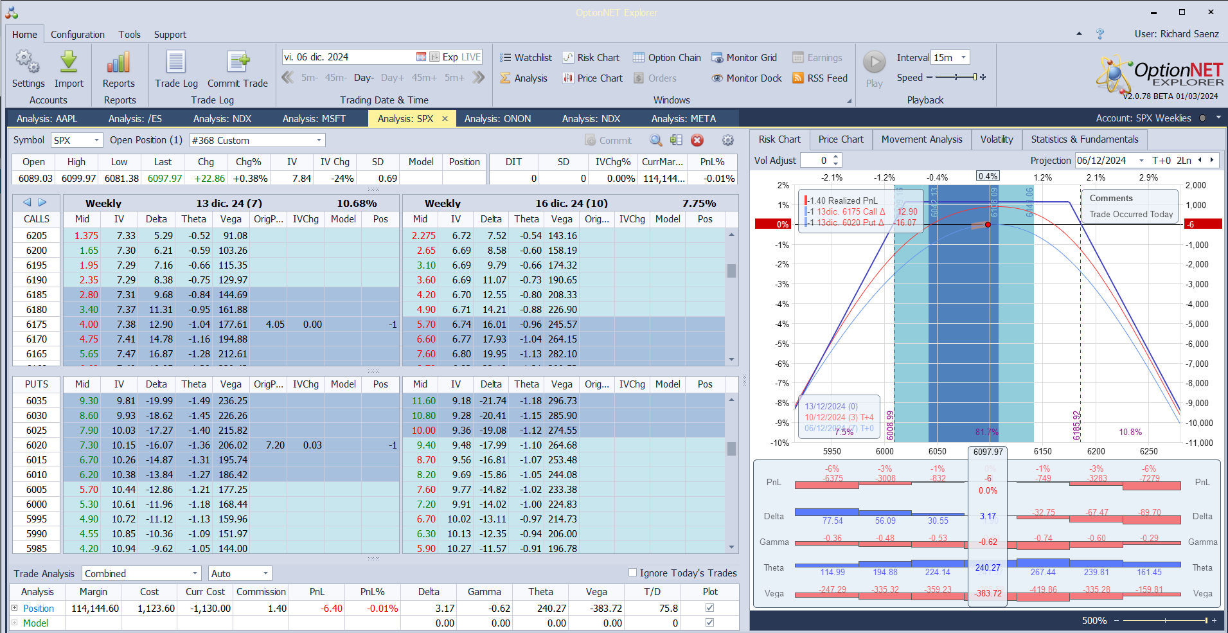
Task: Open the Support ribbon tab
Action: [x=170, y=35]
